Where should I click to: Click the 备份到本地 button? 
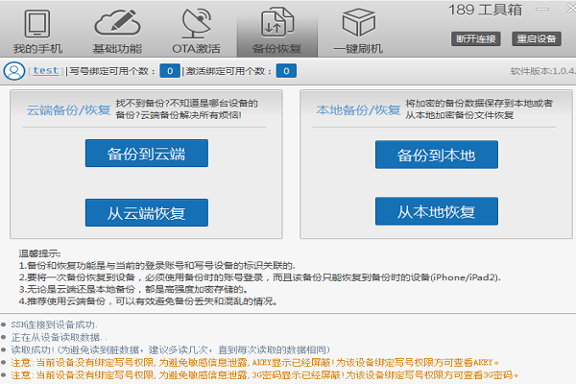coord(437,154)
